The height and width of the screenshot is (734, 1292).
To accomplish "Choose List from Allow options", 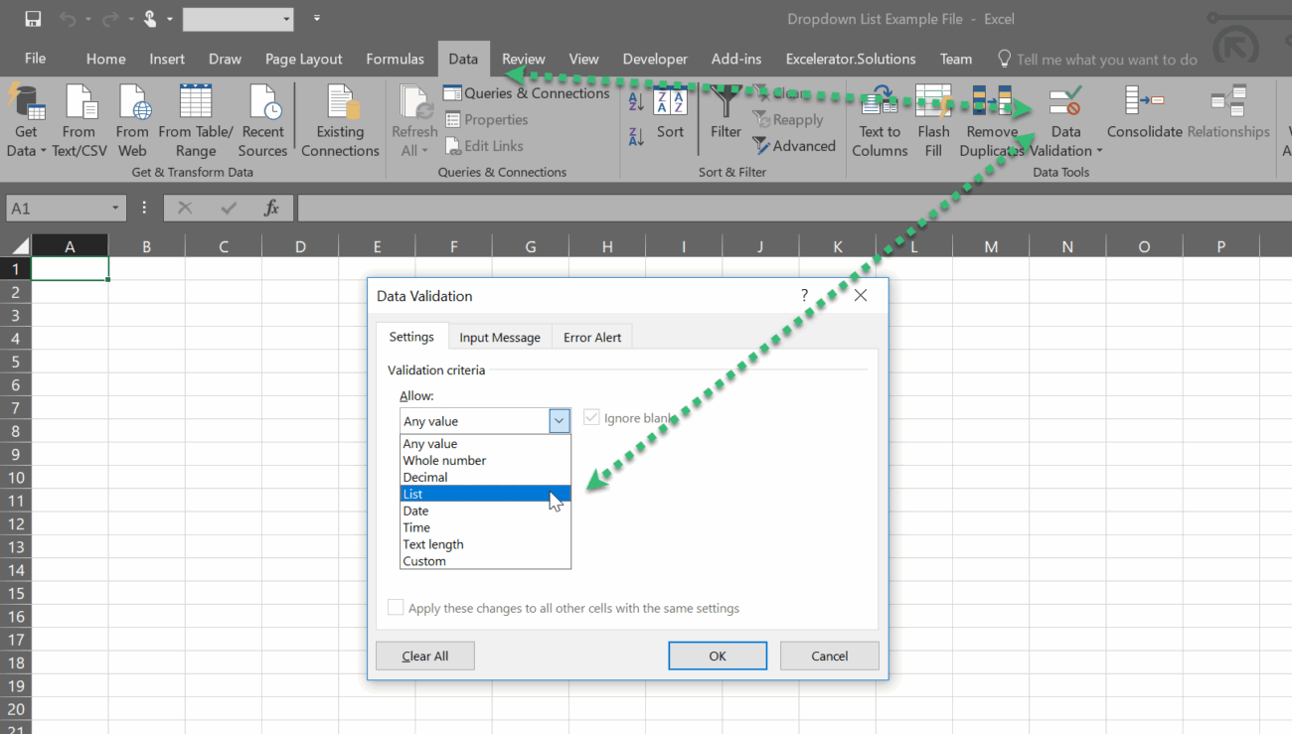I will [485, 494].
